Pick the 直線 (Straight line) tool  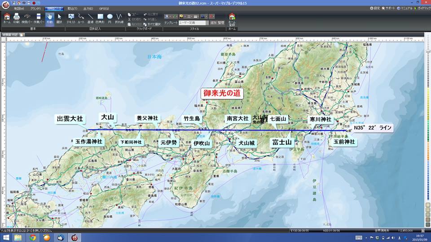coord(91,18)
